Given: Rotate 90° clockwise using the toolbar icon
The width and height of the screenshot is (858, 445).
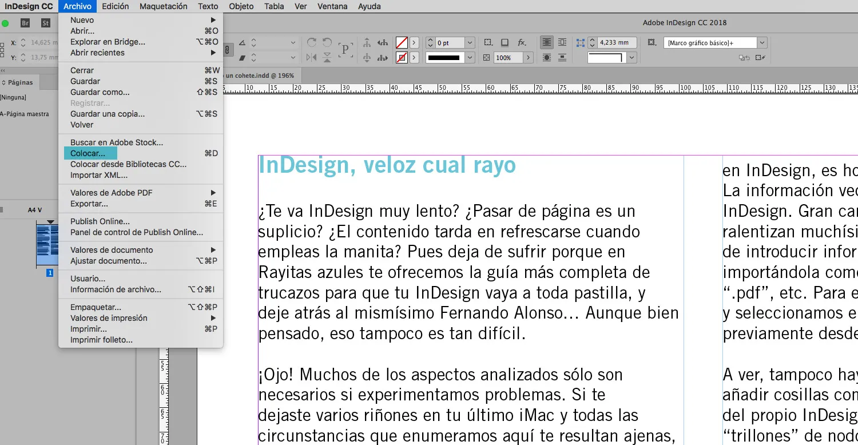Looking at the screenshot, I should 312,43.
